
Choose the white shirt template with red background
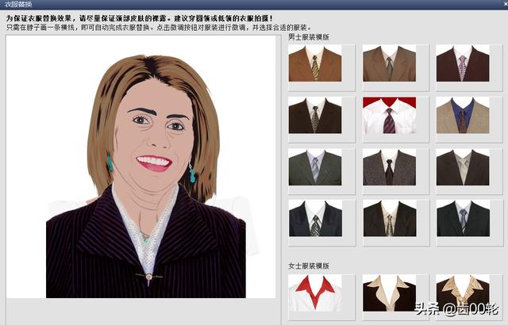(x=389, y=116)
